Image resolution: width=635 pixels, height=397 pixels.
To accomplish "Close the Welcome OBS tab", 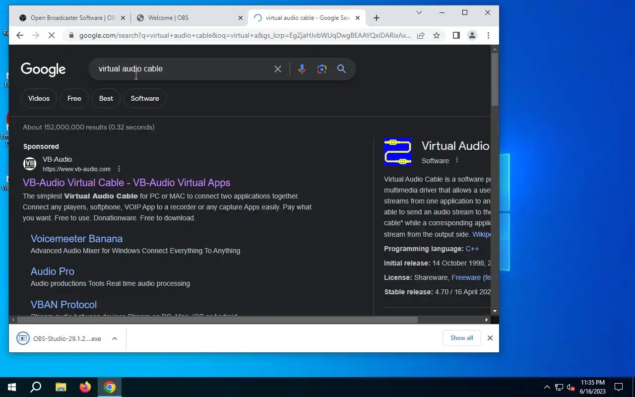I will point(241,18).
